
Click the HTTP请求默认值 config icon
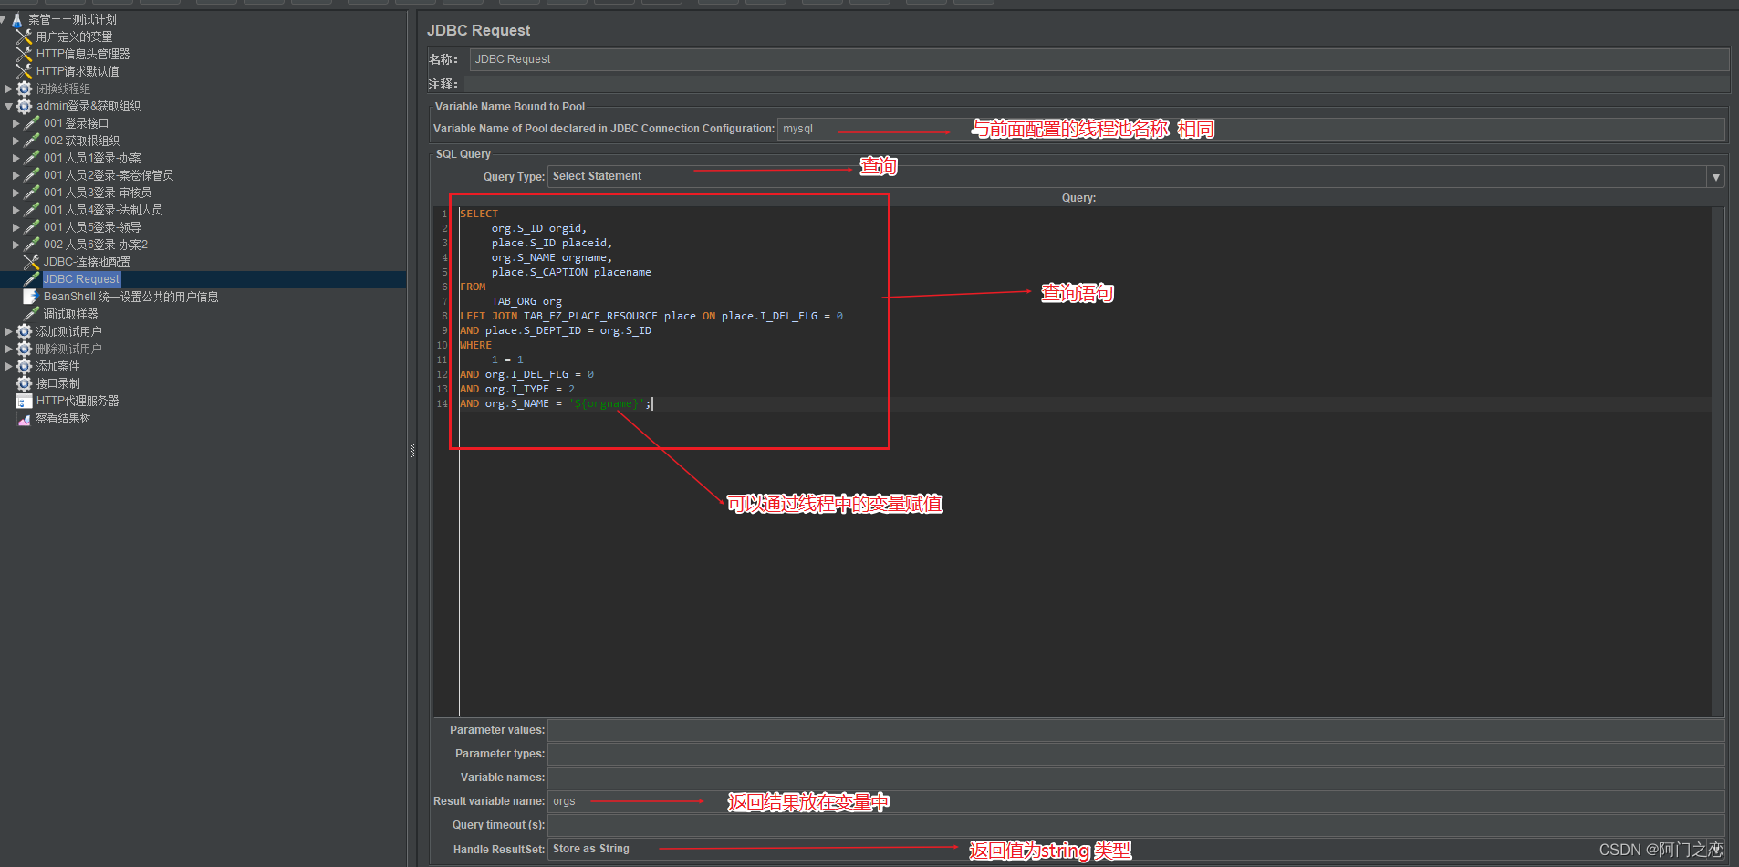[25, 71]
